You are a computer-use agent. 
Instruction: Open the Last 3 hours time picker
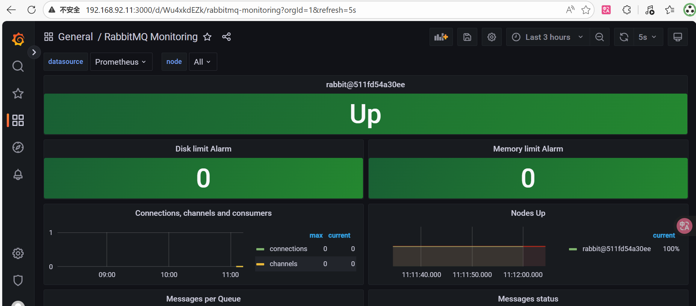point(548,37)
